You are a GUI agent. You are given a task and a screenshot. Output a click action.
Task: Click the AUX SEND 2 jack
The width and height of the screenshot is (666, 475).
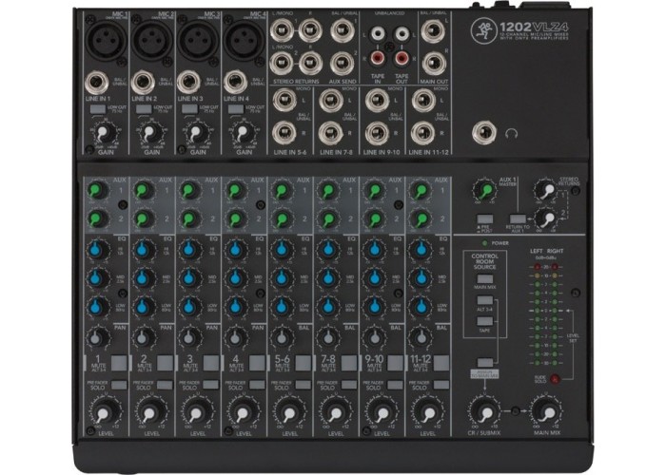(x=342, y=64)
